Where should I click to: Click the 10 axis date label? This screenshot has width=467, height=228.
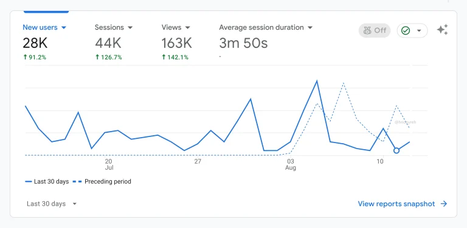coord(380,161)
